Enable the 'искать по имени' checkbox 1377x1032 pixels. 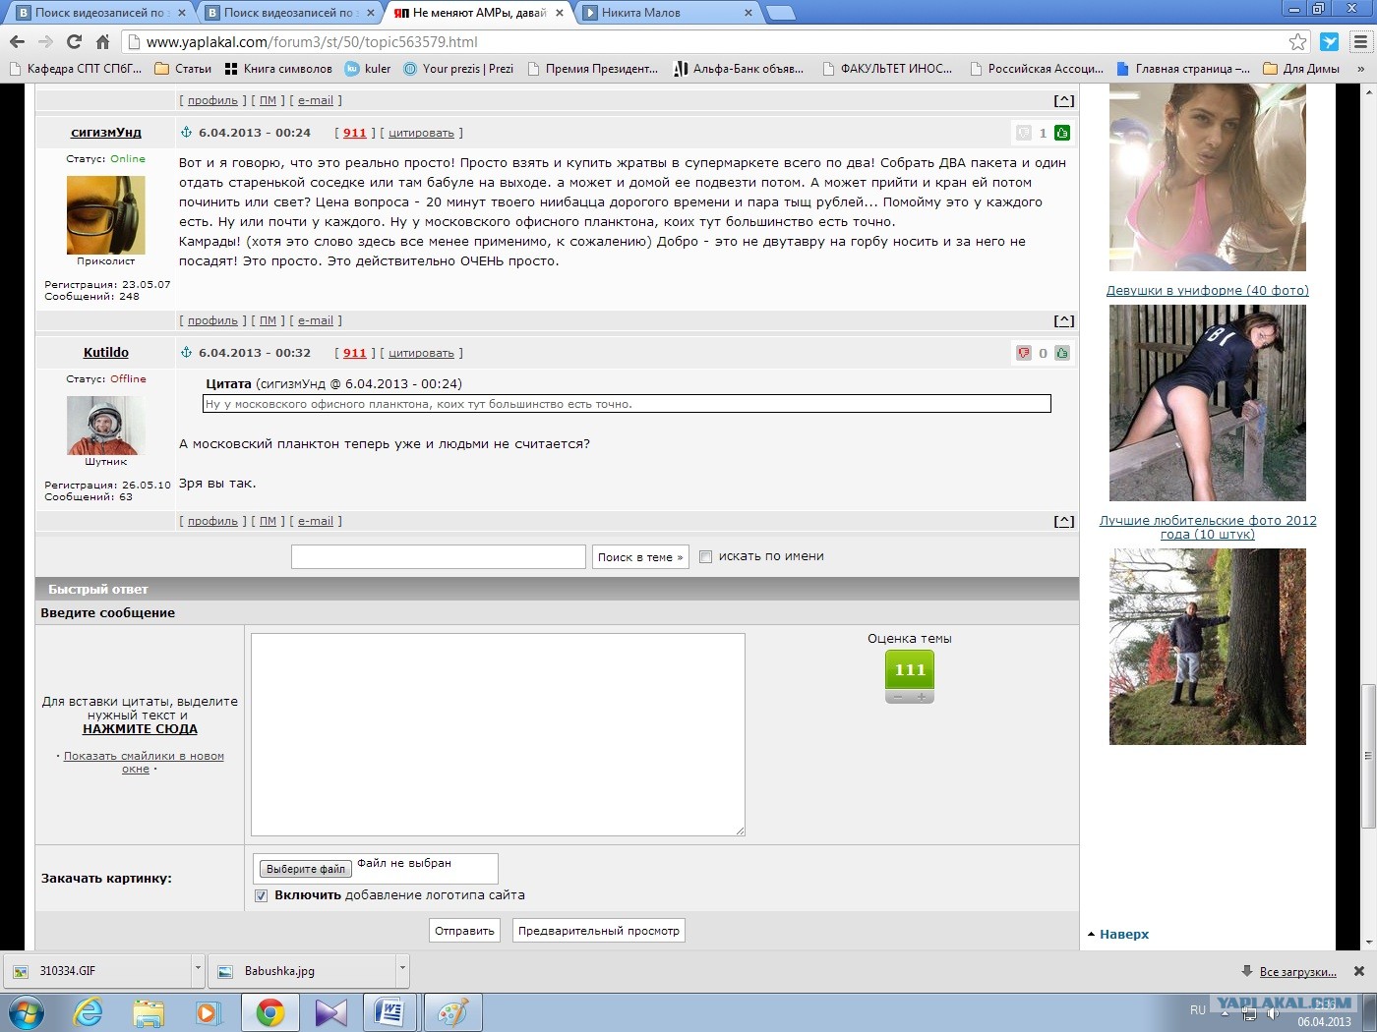(x=705, y=557)
